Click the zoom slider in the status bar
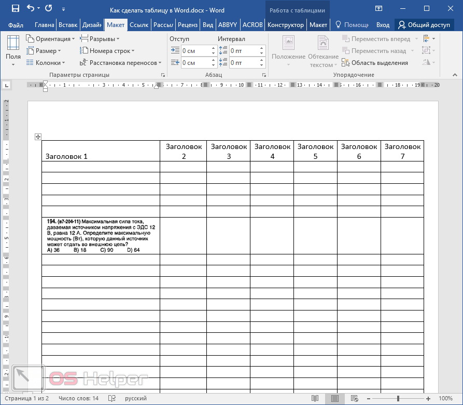 [x=398, y=398]
